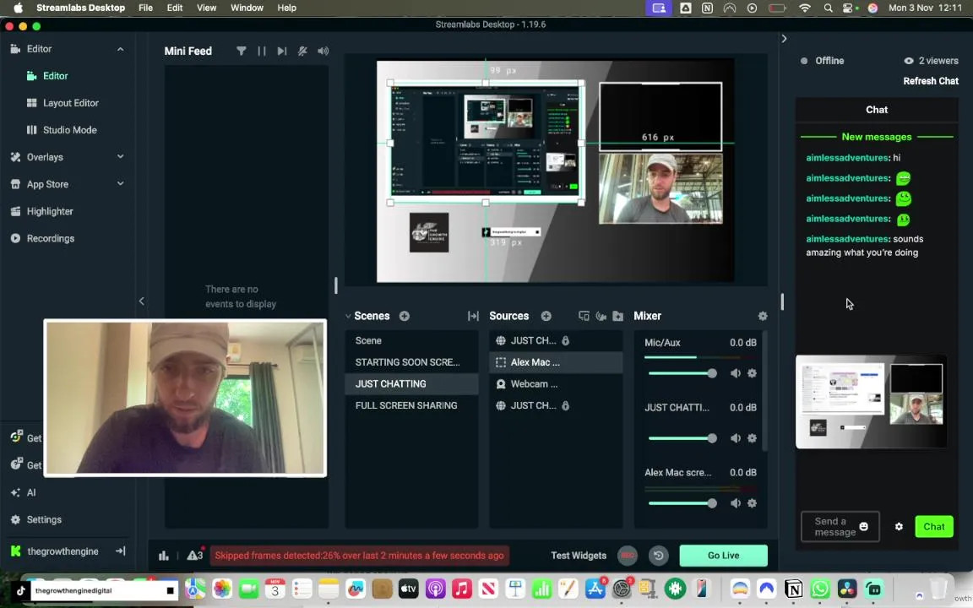Open Notion from the Dock
This screenshot has width=973, height=608.
click(x=793, y=588)
